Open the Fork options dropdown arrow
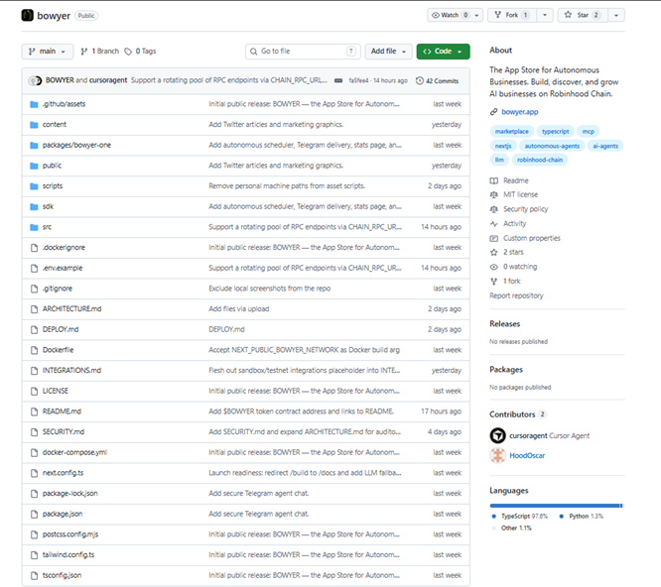The width and height of the screenshot is (661, 587). pyautogui.click(x=545, y=15)
